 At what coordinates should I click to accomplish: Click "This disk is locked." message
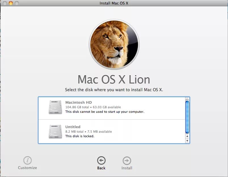click(x=80, y=136)
